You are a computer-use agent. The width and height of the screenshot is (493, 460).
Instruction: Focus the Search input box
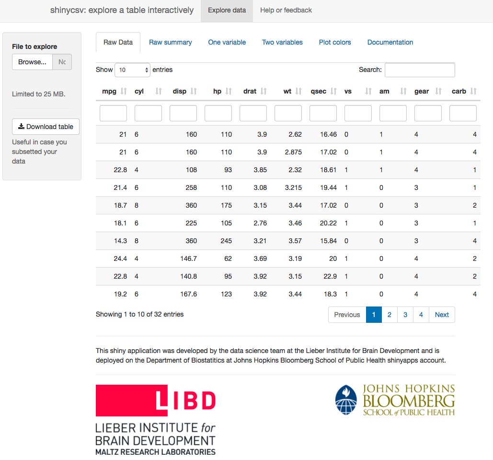click(420, 70)
